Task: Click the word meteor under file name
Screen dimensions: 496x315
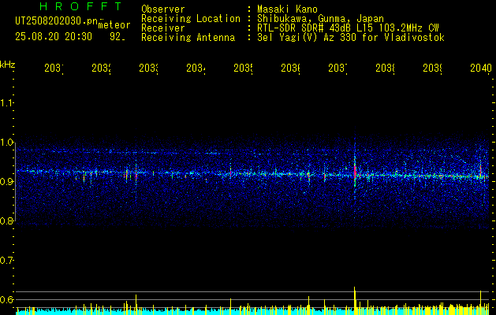Action: (114, 25)
